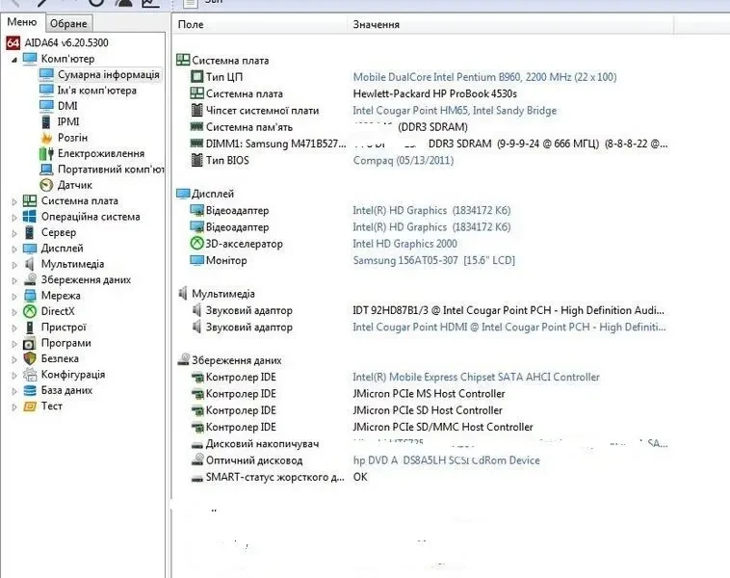Viewport: 730px width, 578px height.
Task: Open IPMI server icon in sidebar
Action: [x=46, y=122]
